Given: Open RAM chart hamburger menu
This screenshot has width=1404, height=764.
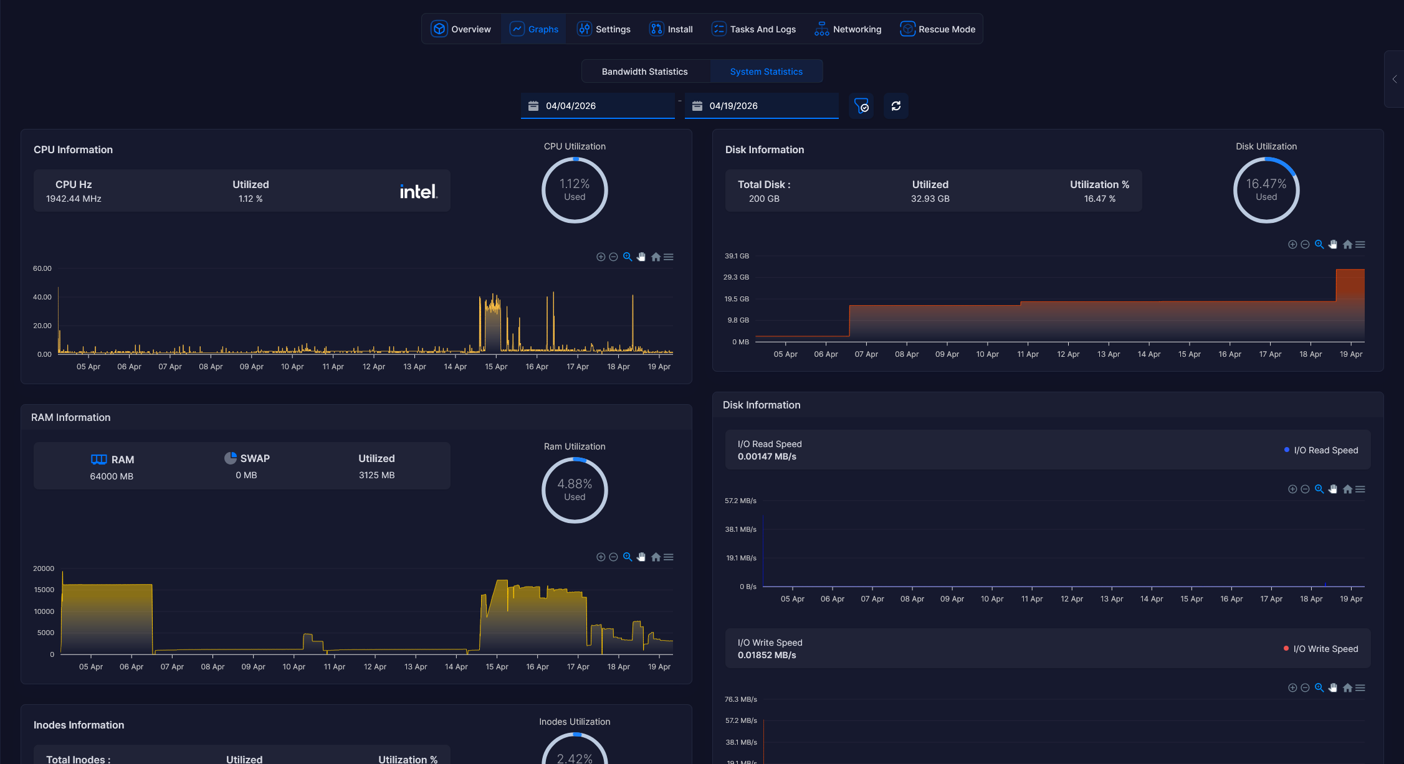Looking at the screenshot, I should coord(669,557).
